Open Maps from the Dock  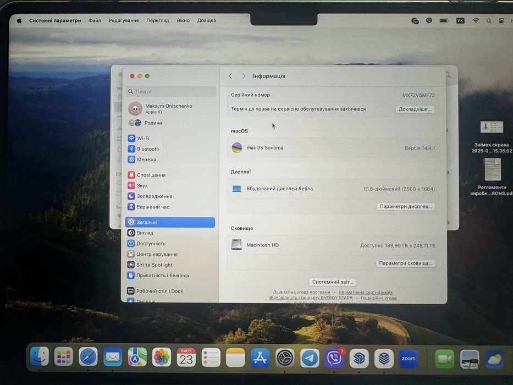tap(137, 357)
